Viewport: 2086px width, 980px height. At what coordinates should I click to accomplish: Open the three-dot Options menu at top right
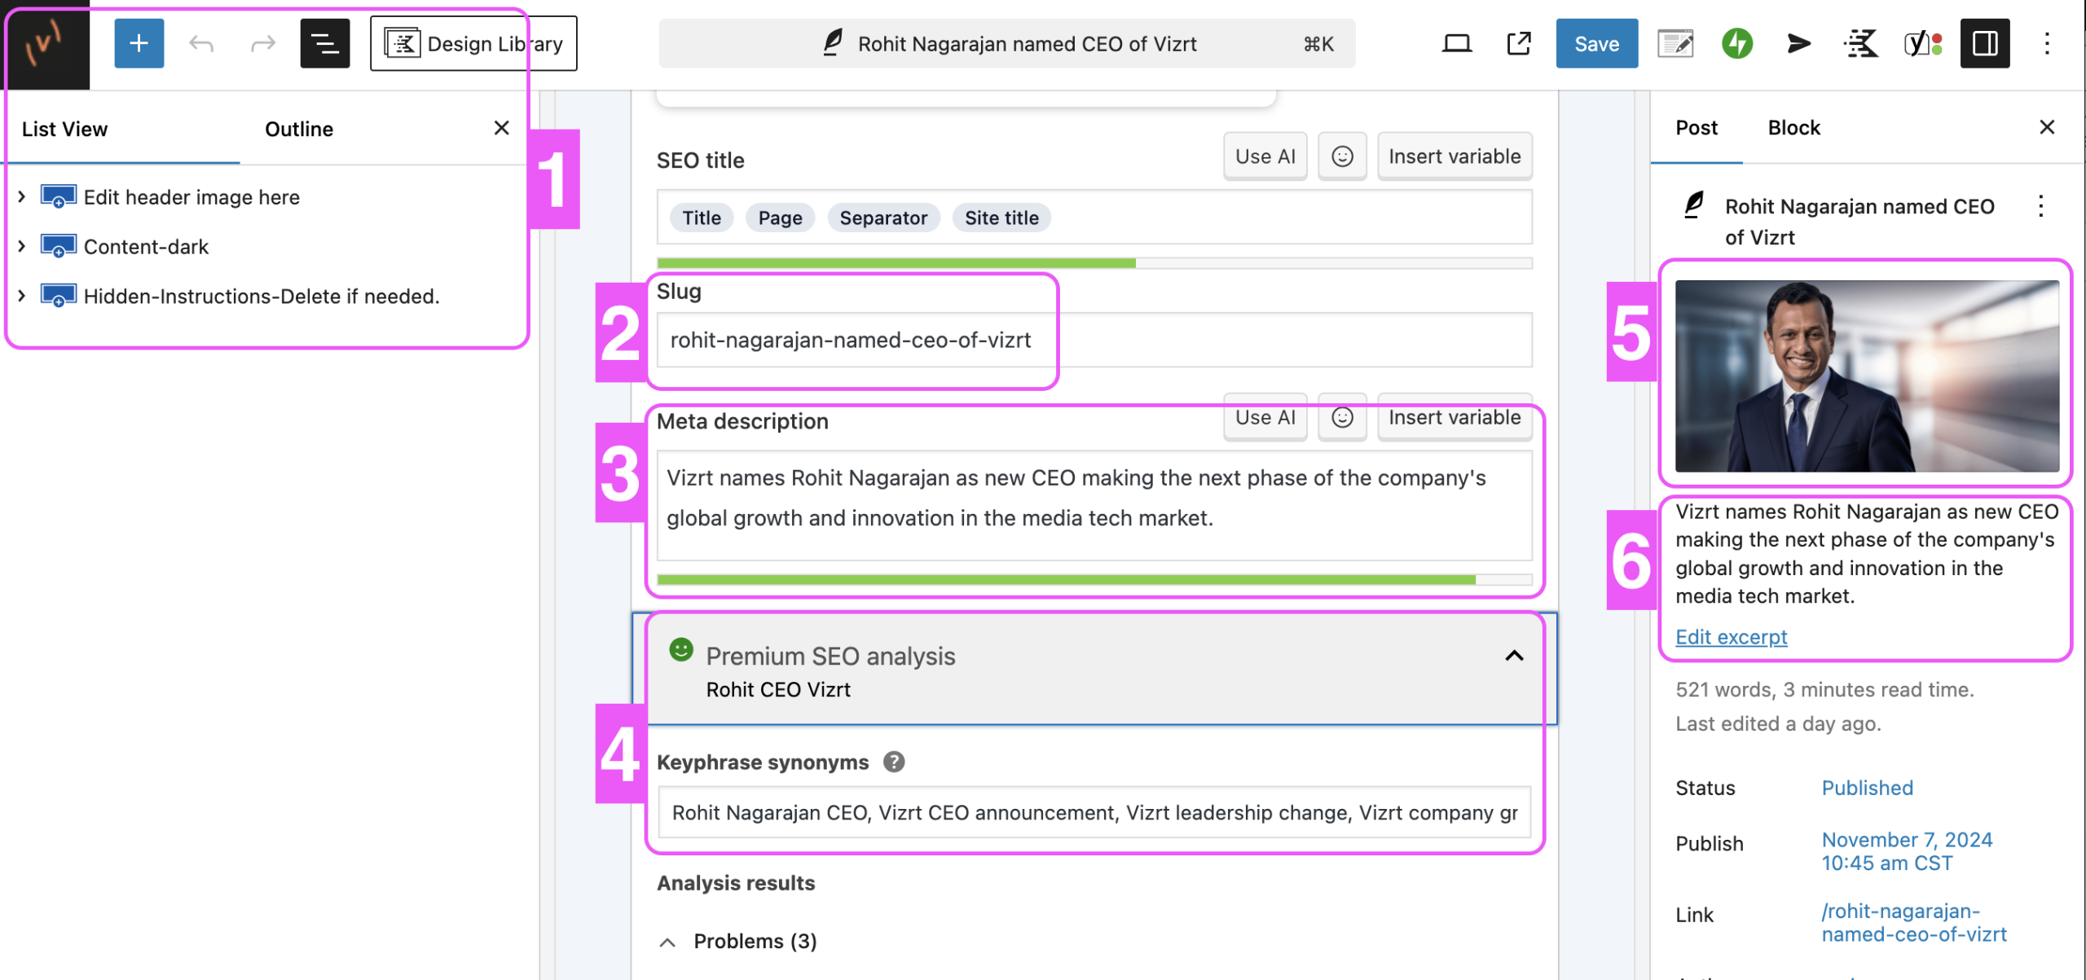tap(2046, 43)
